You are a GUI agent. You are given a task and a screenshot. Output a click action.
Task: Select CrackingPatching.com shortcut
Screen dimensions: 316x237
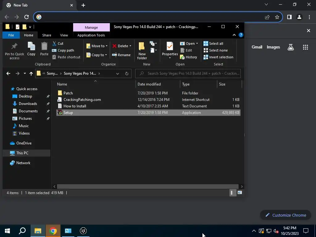pyautogui.click(x=148, y=100)
